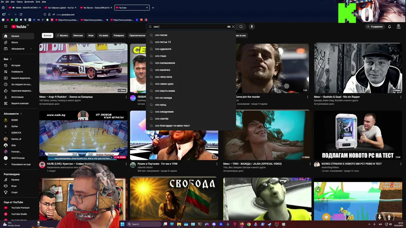Open За гледане по-късно in the sidebar

coord(18,85)
